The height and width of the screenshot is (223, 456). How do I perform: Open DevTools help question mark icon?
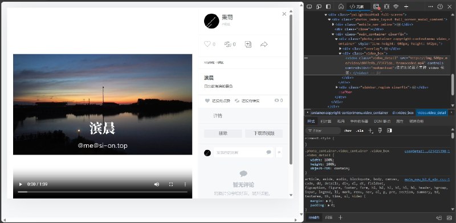(x=440, y=6)
